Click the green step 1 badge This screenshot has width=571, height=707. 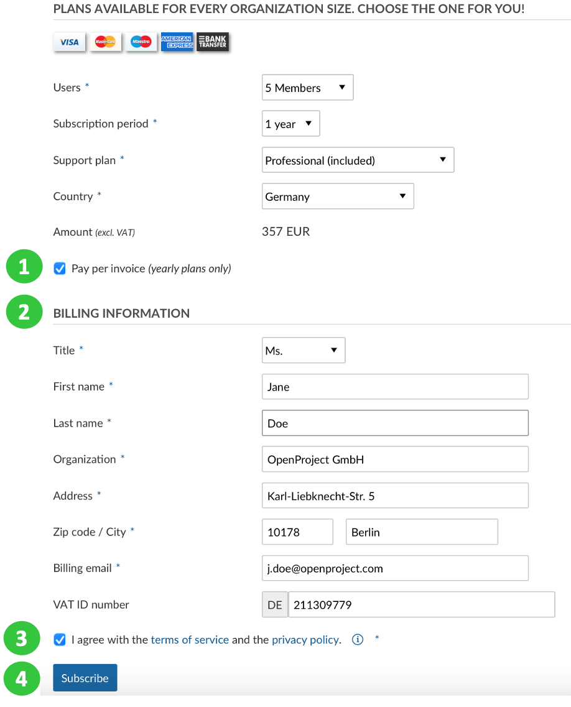click(x=23, y=267)
